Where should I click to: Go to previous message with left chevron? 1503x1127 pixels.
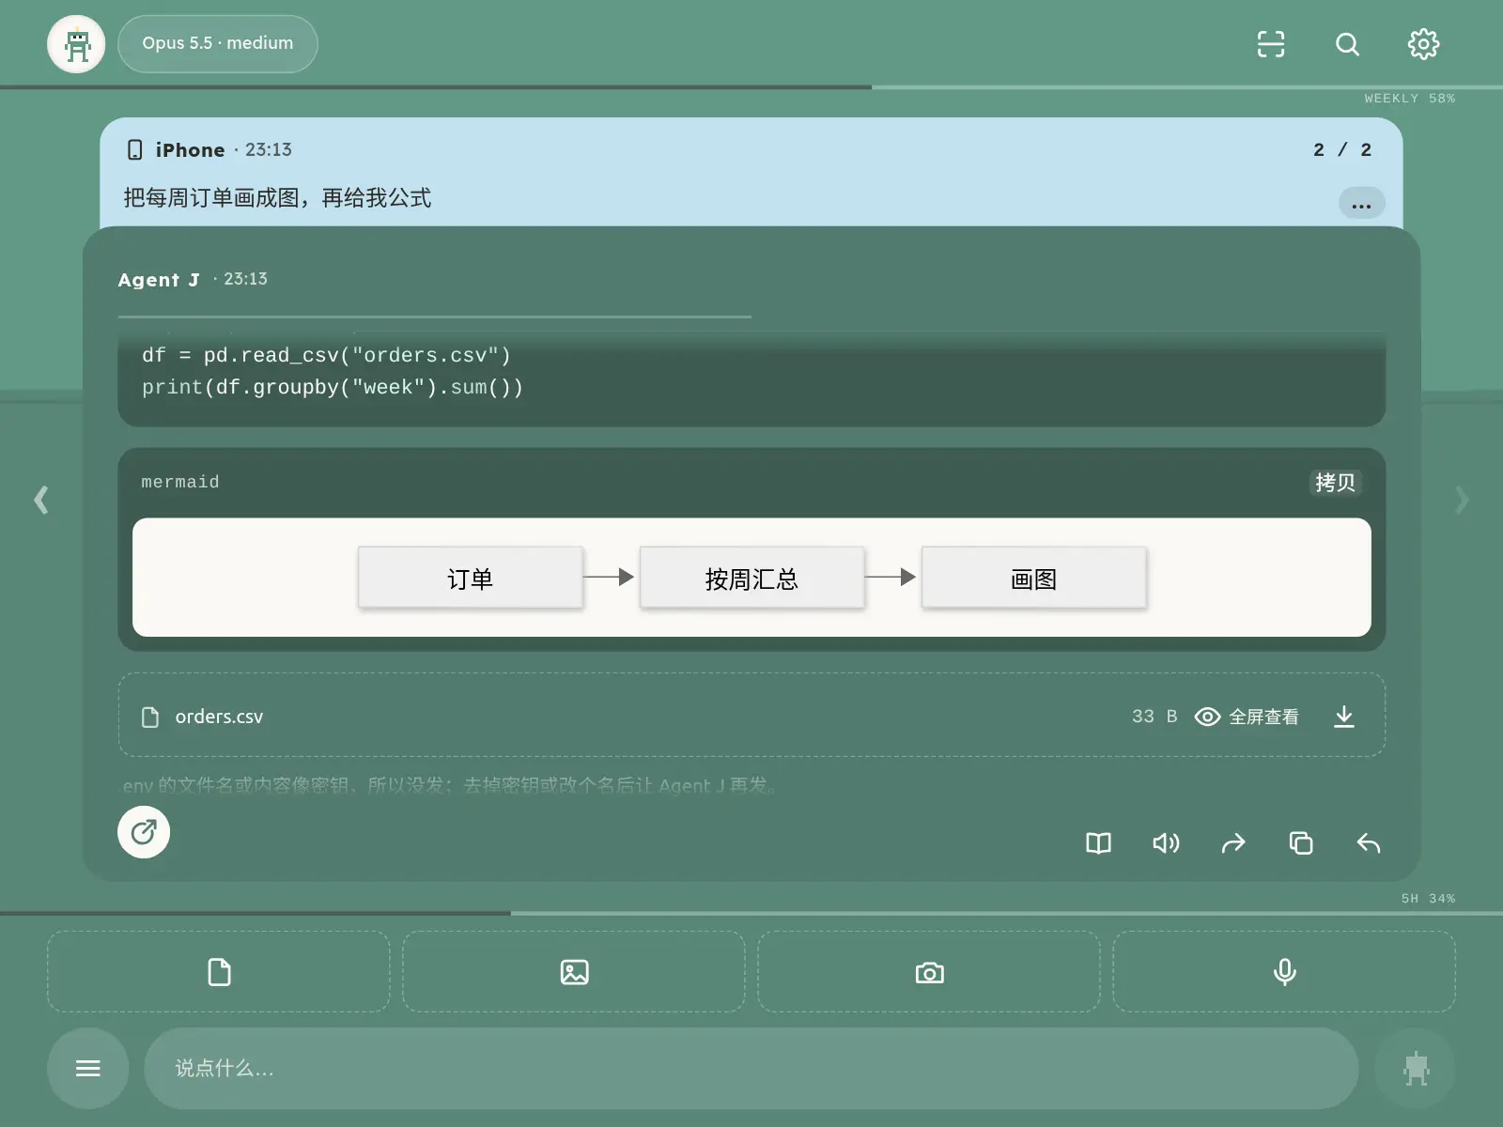pyautogui.click(x=41, y=500)
